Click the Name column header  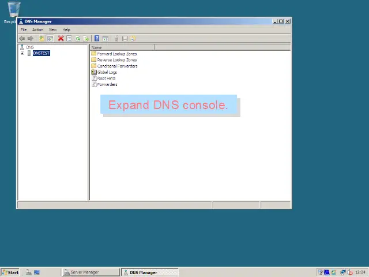click(122, 47)
